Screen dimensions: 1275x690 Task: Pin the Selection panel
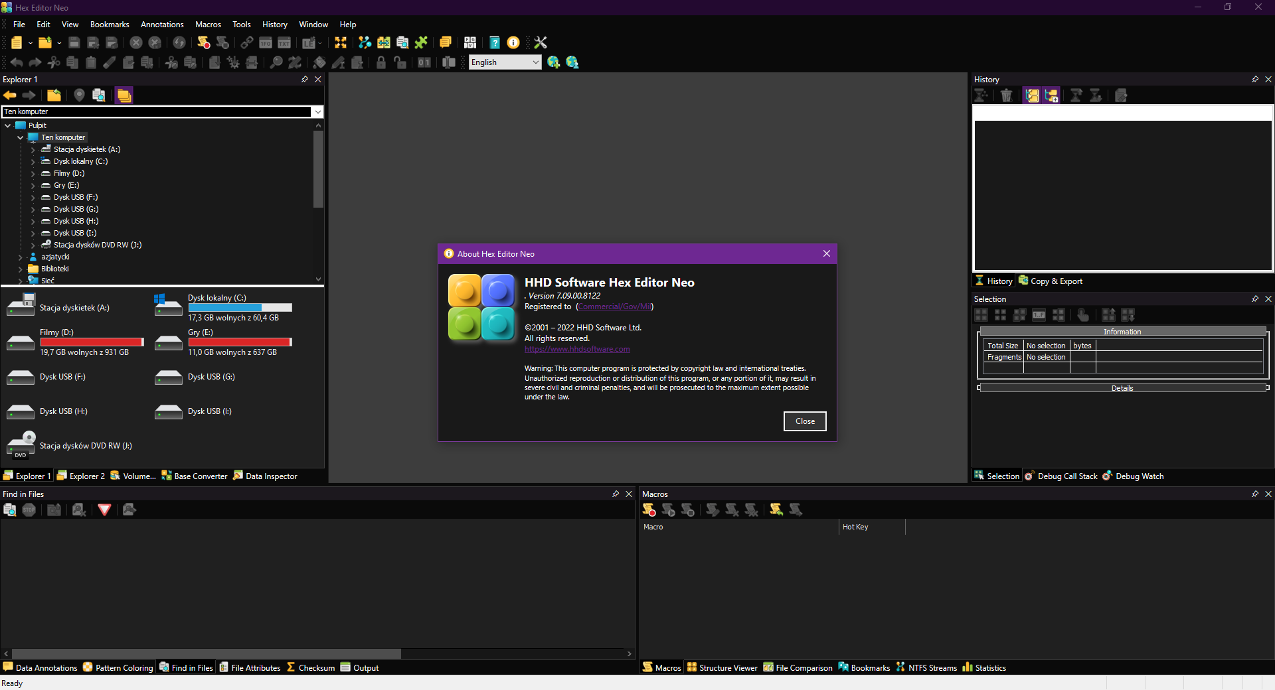tap(1255, 299)
